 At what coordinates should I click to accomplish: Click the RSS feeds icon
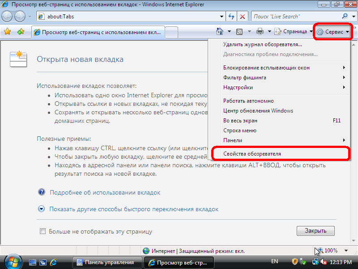(x=239, y=31)
